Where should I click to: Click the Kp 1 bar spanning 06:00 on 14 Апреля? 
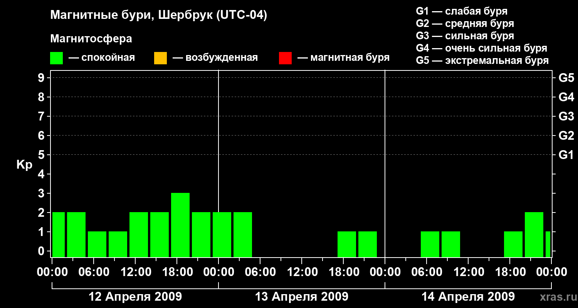[x=430, y=244]
